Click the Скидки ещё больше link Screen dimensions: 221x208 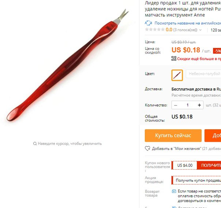coord(199,59)
